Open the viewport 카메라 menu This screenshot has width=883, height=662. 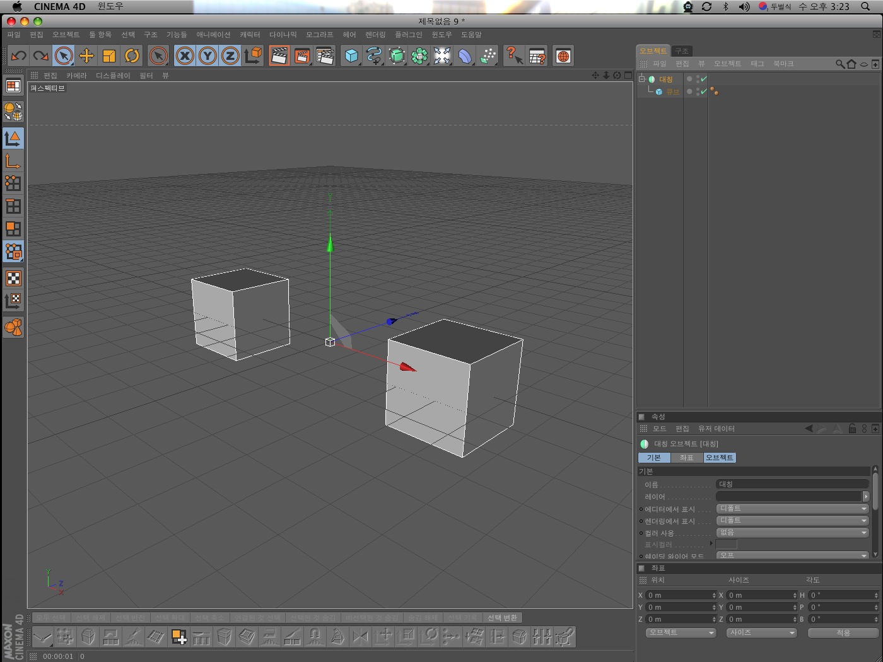(x=76, y=76)
